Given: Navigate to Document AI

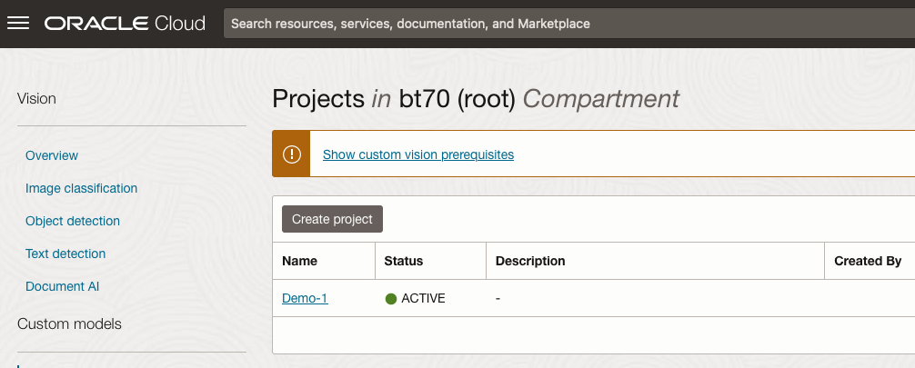Looking at the screenshot, I should 62,286.
